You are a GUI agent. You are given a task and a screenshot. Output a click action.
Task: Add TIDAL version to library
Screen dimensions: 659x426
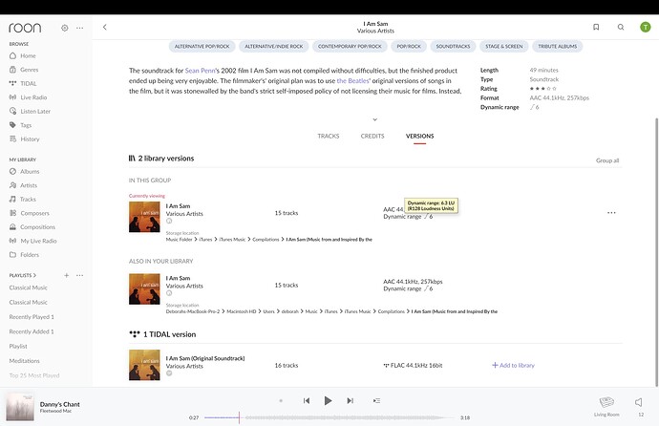coord(513,365)
